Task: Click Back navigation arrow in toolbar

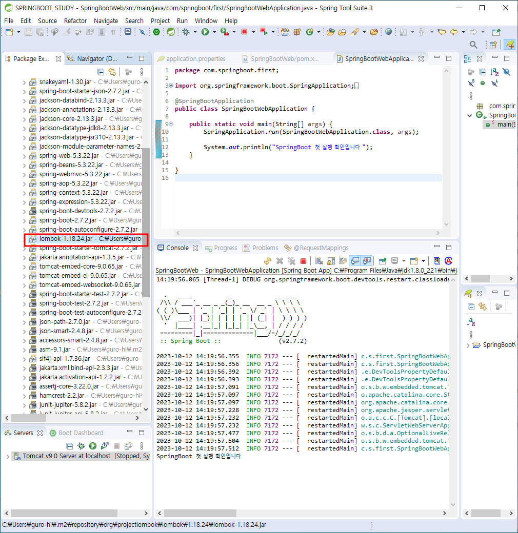Action: [454, 32]
